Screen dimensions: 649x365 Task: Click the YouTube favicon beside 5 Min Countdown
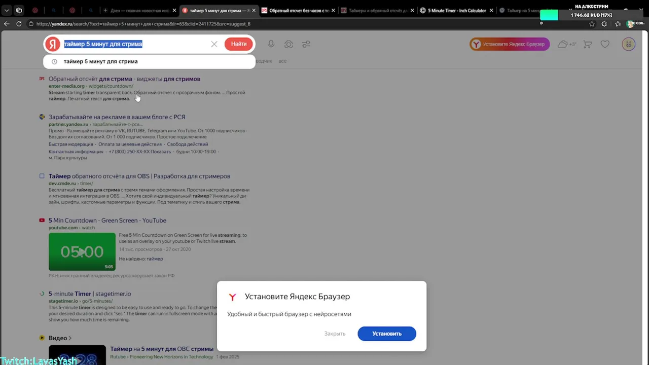tap(42, 220)
